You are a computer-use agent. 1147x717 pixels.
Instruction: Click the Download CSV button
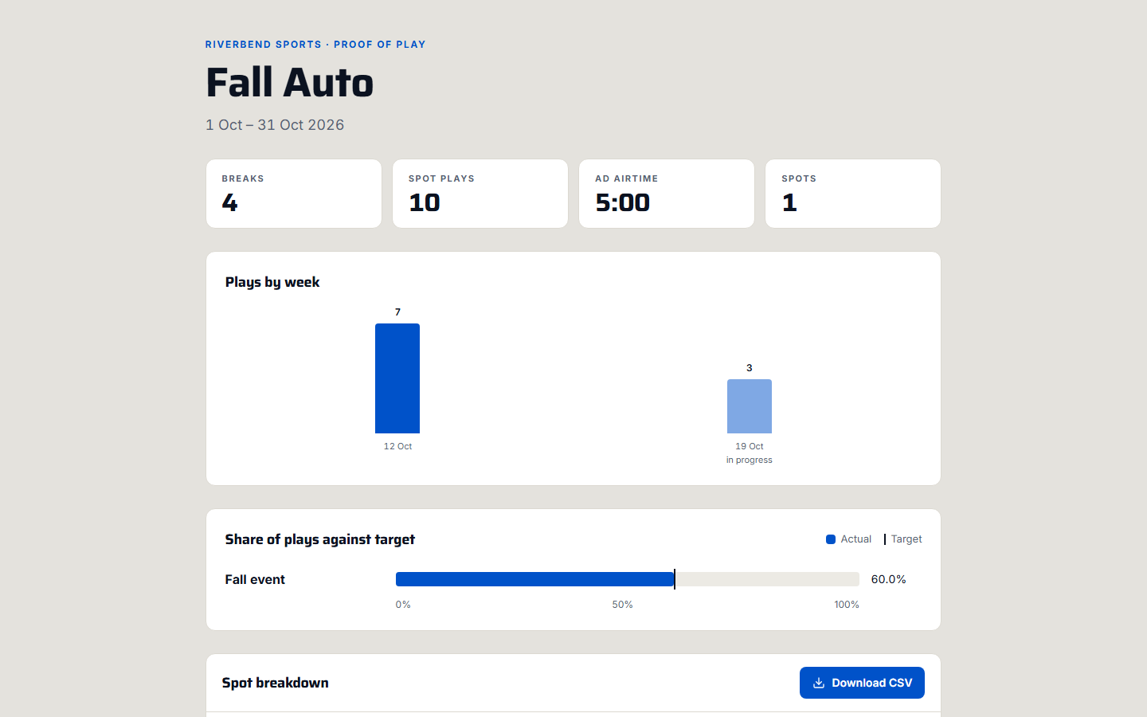pos(862,683)
